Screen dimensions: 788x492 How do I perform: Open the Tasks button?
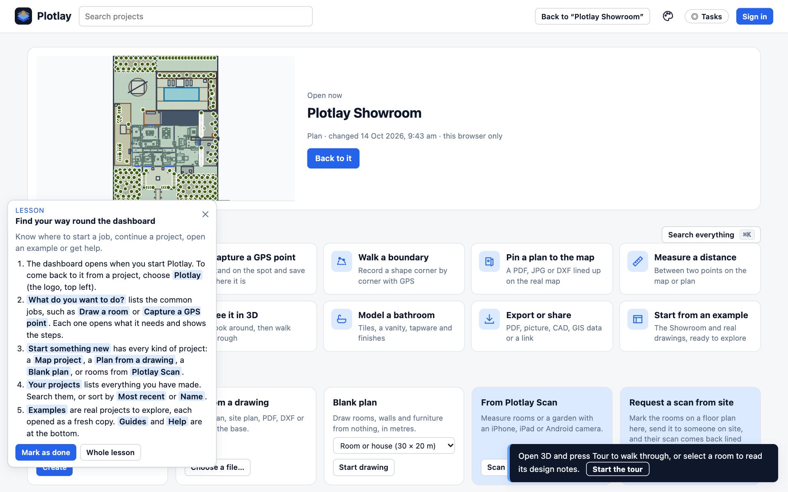(x=706, y=16)
